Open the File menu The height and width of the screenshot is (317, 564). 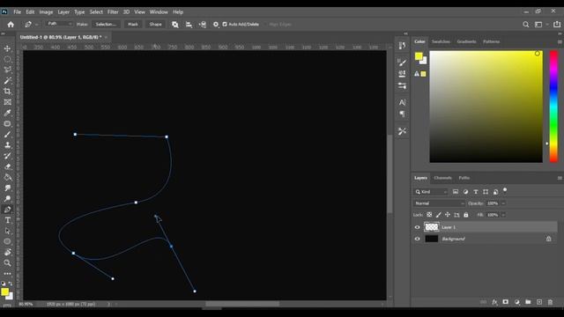pos(17,11)
